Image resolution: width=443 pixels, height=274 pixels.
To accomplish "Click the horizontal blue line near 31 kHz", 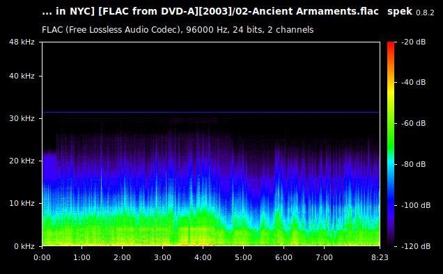I will 211,112.
